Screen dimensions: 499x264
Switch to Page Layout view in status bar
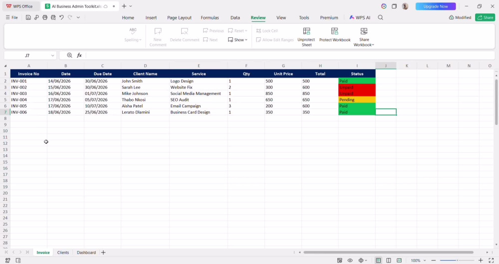click(389, 261)
